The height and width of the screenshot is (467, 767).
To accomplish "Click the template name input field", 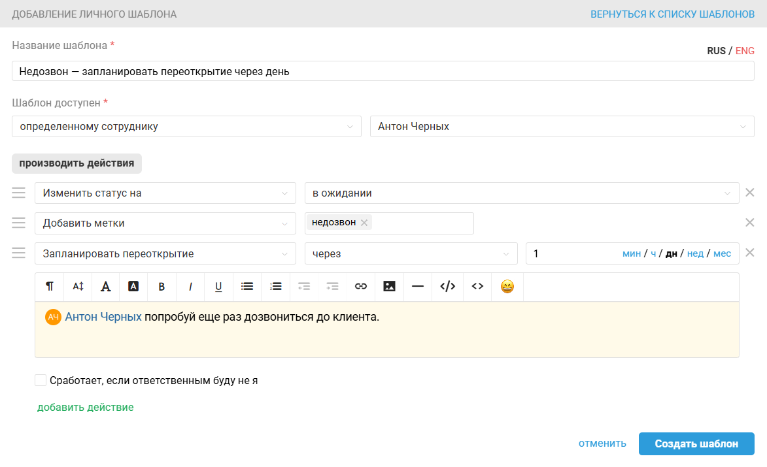I will click(x=383, y=71).
